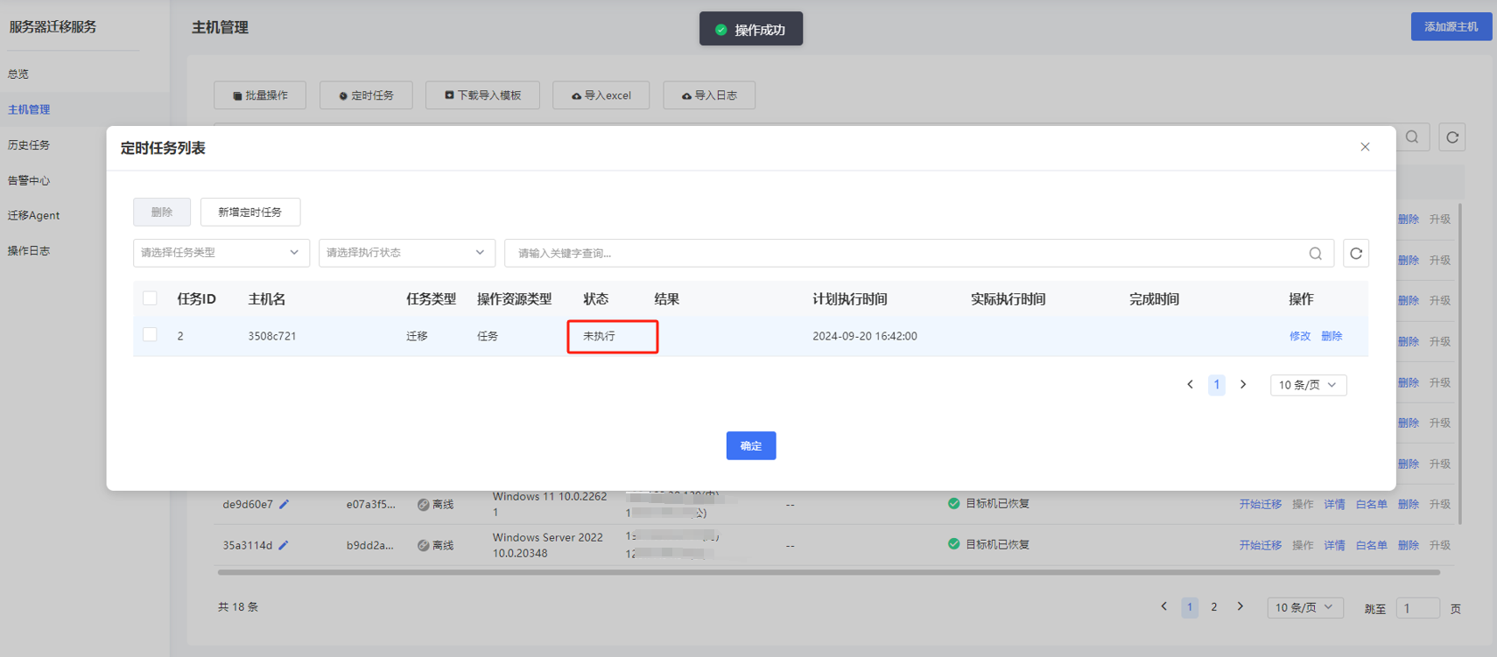This screenshot has width=1497, height=657.
Task: Click the 离线 status for host 35a3114d
Action: point(436,546)
